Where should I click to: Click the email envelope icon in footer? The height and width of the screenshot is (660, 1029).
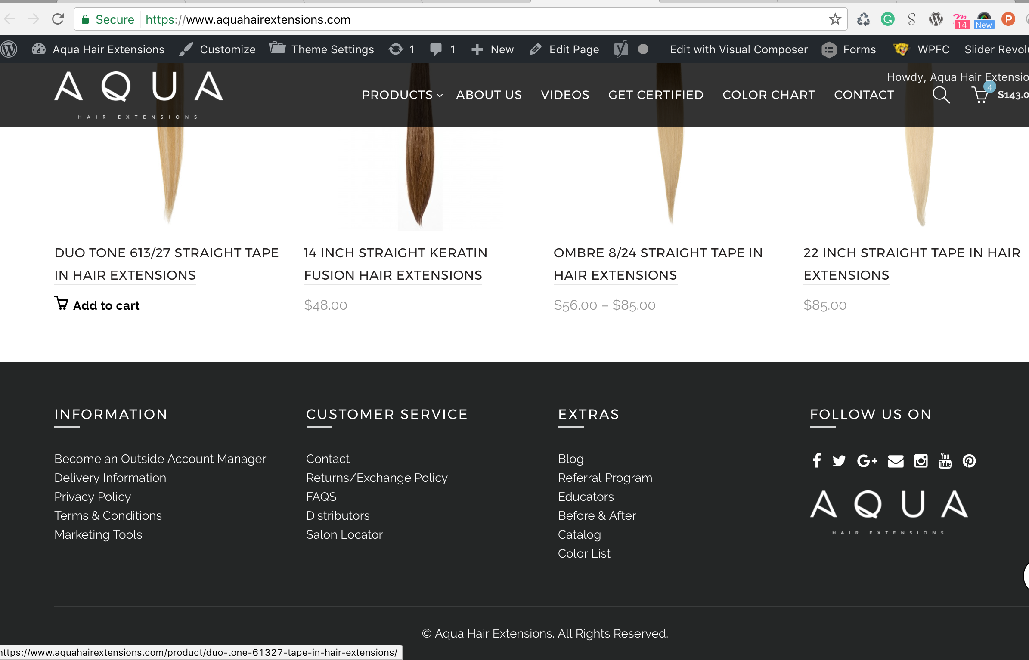pos(896,461)
